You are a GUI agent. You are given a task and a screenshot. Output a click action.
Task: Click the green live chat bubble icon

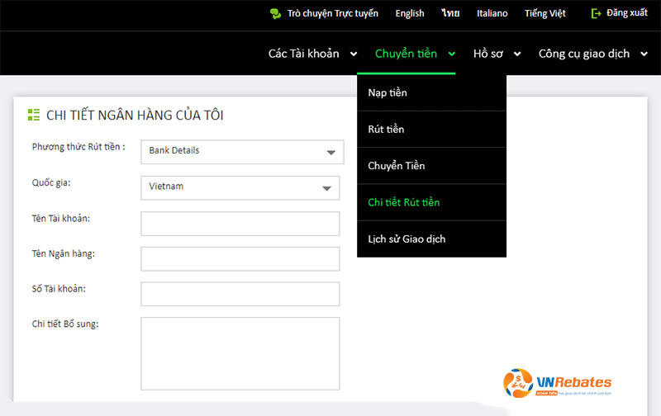point(275,13)
